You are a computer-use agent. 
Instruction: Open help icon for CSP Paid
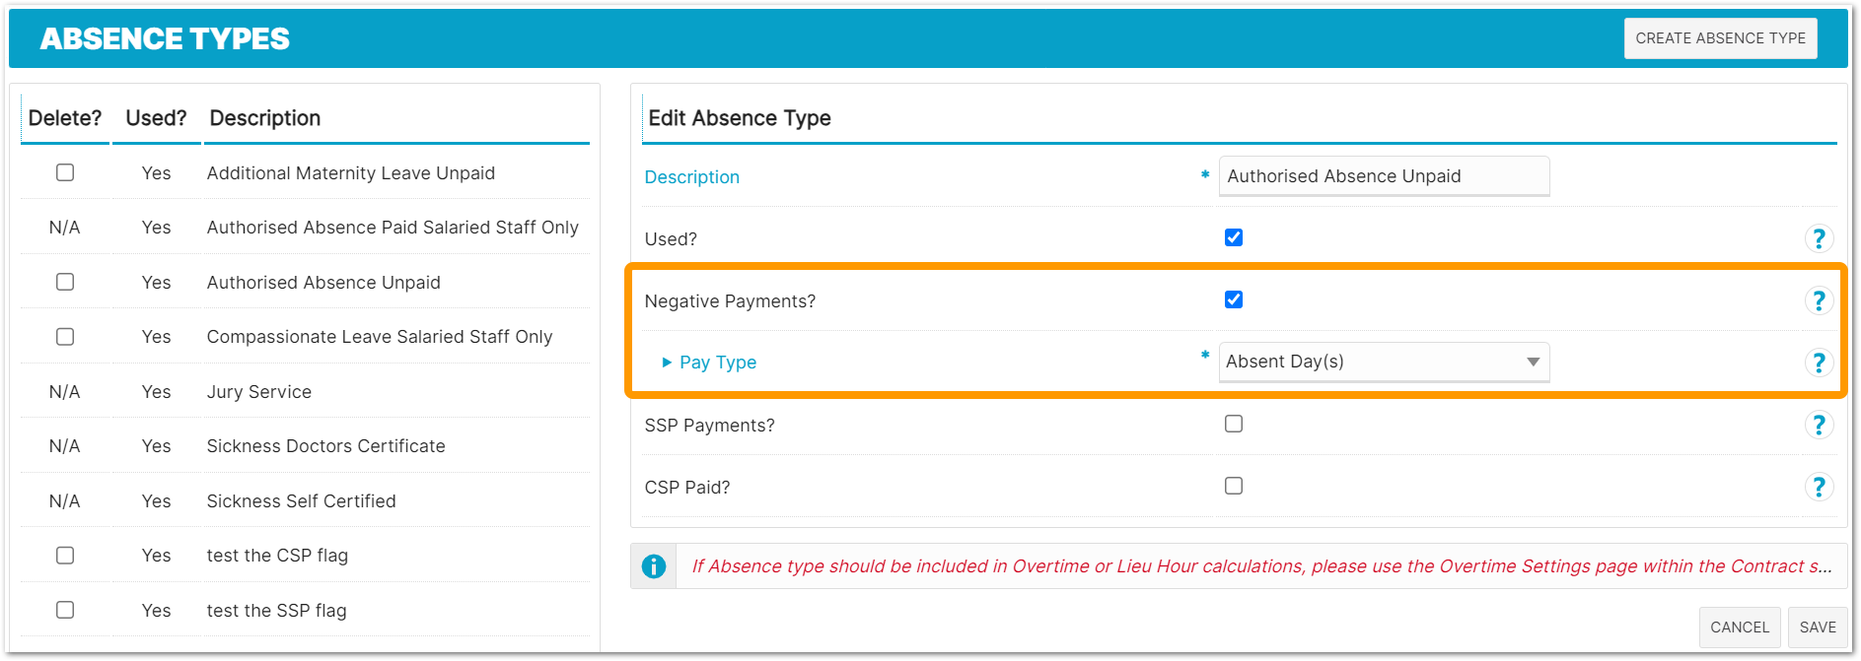click(1819, 487)
